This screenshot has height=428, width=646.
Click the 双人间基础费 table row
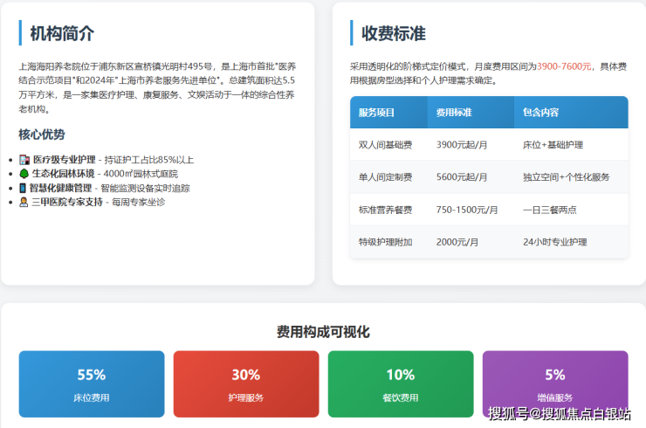pyautogui.click(x=489, y=145)
